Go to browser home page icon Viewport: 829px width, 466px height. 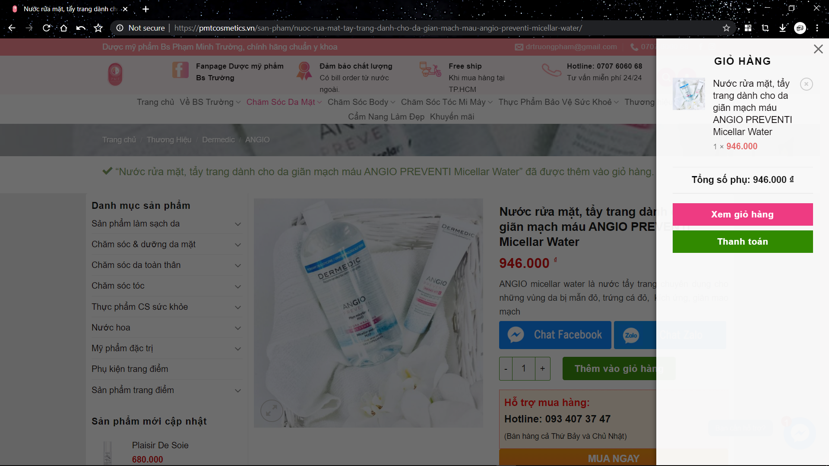63,28
